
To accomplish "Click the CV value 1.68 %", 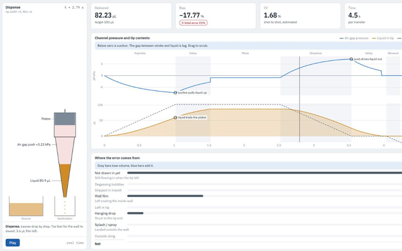I will [272, 15].
